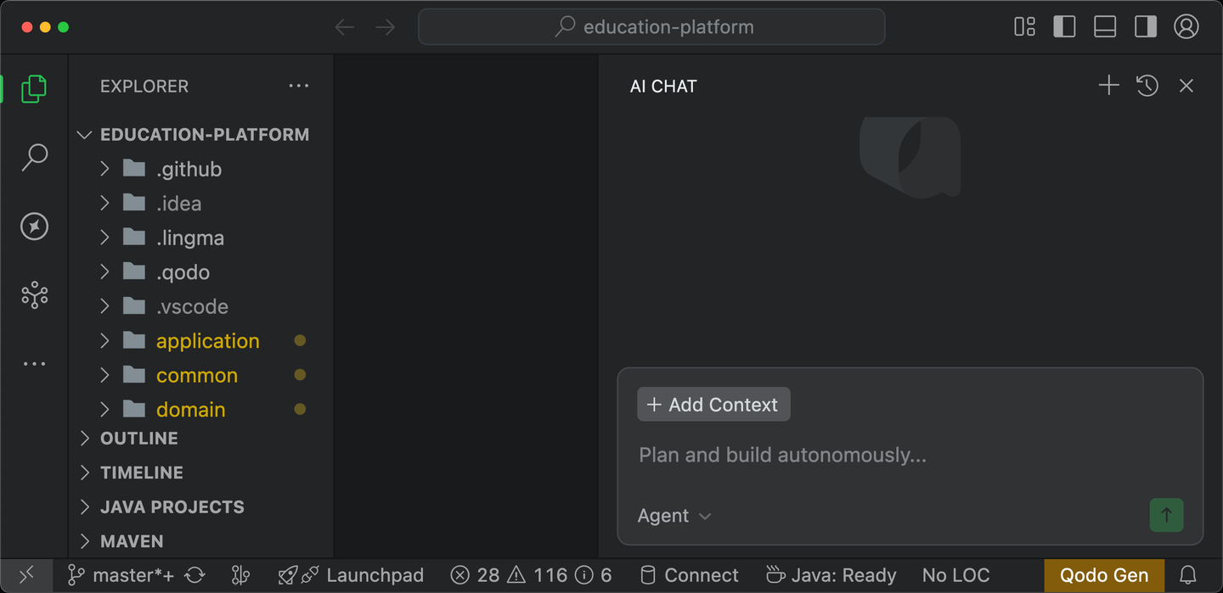Send the message with green arrow button
Image resolution: width=1223 pixels, height=593 pixels.
1166,515
